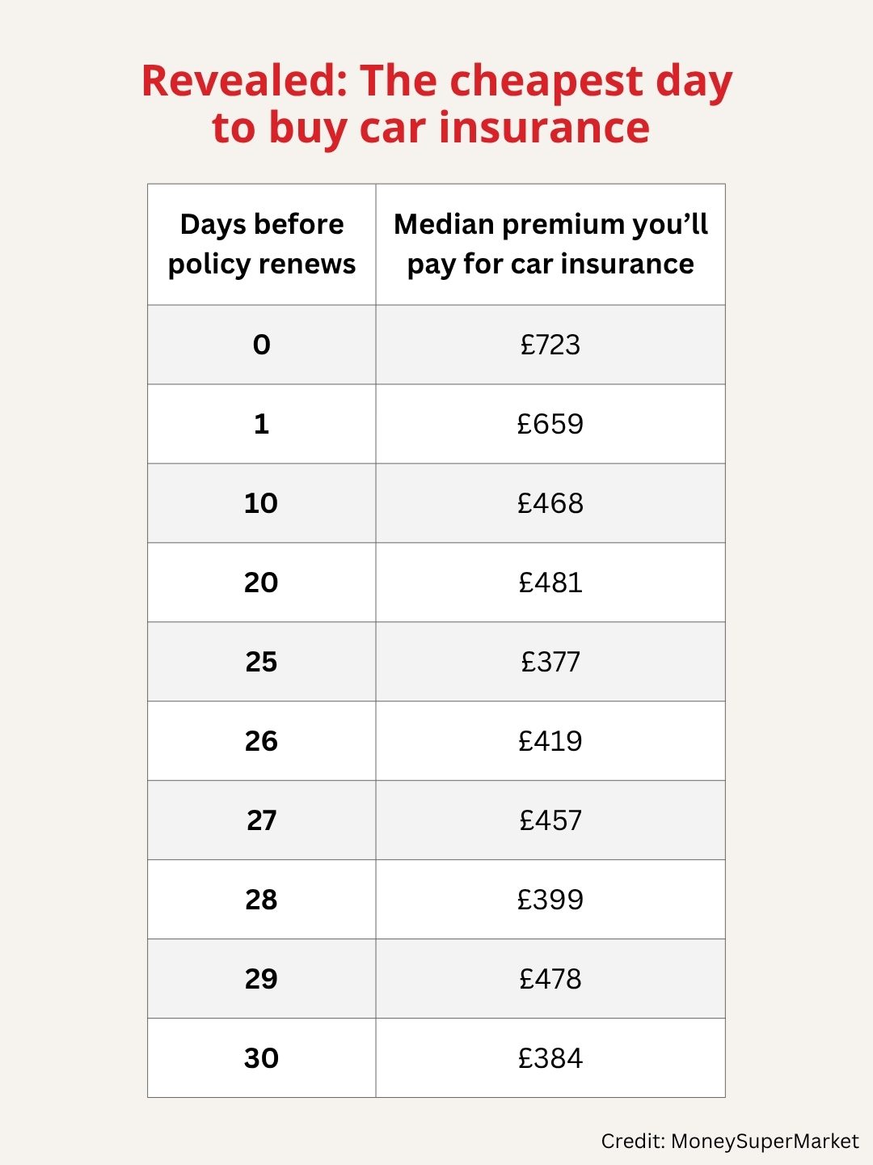Click the MoneySuperMarket credit text
Screen dimensions: 873x1165
click(729, 1142)
